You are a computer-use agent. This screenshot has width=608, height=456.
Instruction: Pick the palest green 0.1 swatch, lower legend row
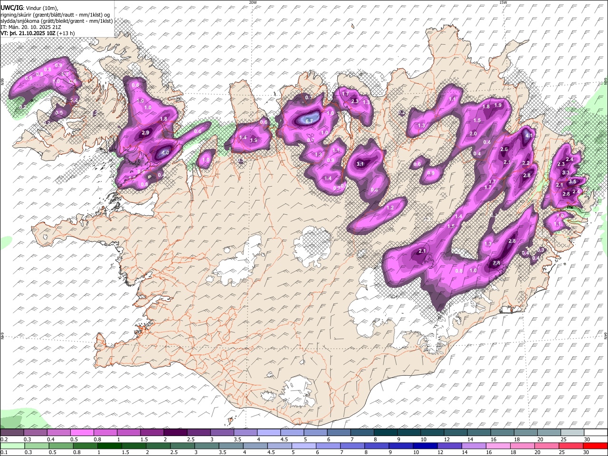coord(12,446)
